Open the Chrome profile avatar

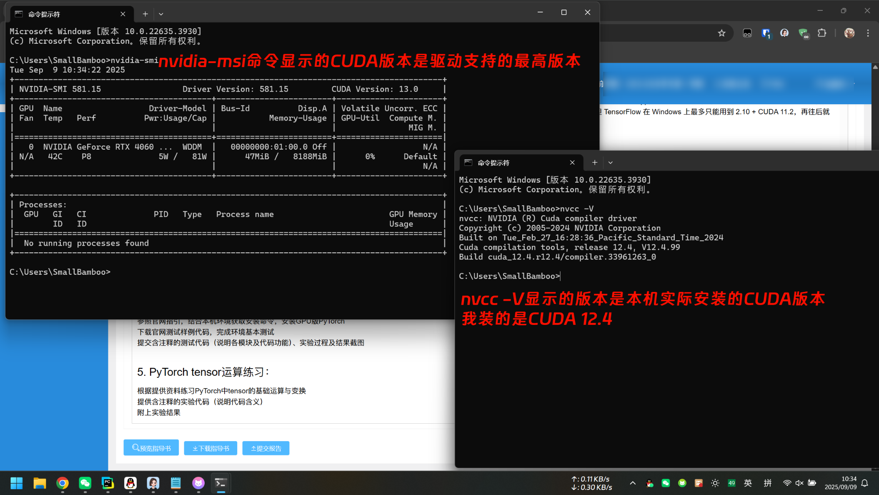pyautogui.click(x=849, y=33)
